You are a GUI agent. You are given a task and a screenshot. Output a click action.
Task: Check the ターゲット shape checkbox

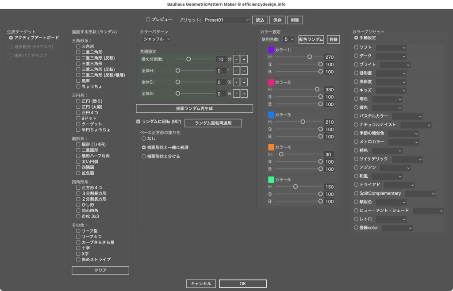point(78,124)
